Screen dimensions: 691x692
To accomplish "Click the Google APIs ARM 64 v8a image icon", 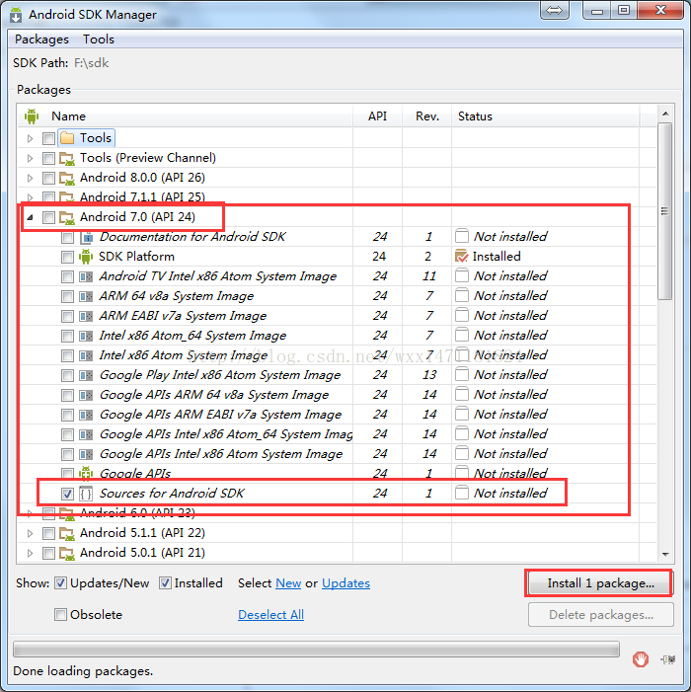I will tap(86, 395).
